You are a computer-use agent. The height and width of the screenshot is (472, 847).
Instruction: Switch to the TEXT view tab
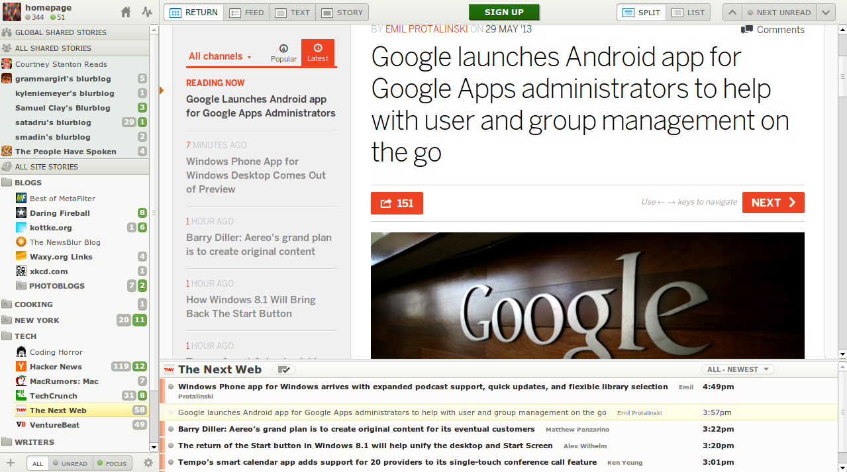tap(293, 13)
